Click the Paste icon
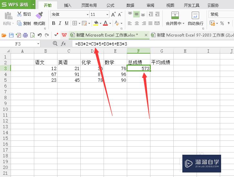Screen dimensions: 234x177 [x=8, y=16]
